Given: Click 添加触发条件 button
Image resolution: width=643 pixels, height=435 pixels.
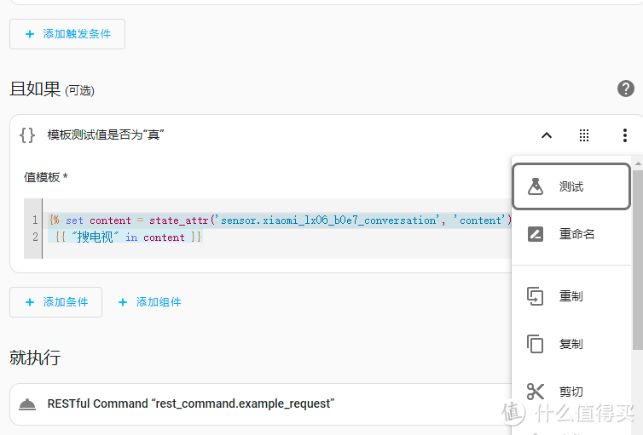Looking at the screenshot, I should tap(67, 34).
